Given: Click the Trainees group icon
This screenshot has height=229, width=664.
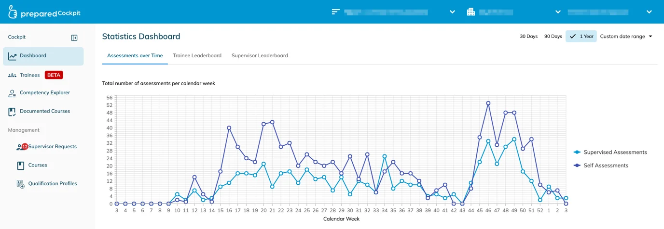Looking at the screenshot, I should click(13, 75).
